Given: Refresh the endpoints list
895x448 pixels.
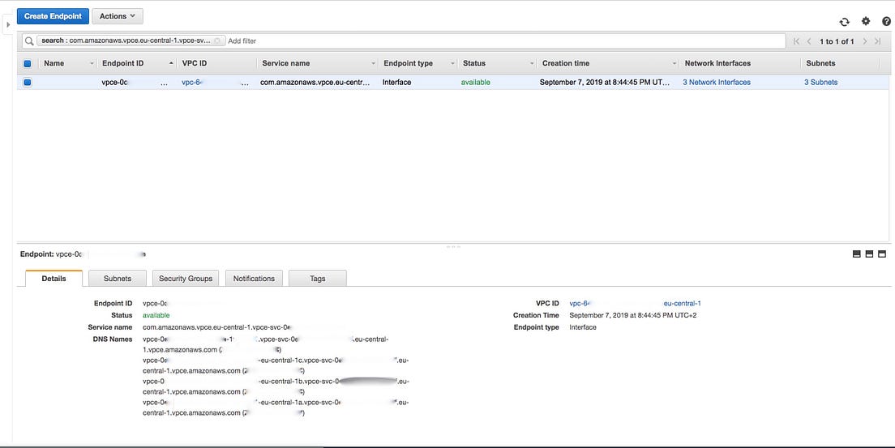Looking at the screenshot, I should click(844, 22).
